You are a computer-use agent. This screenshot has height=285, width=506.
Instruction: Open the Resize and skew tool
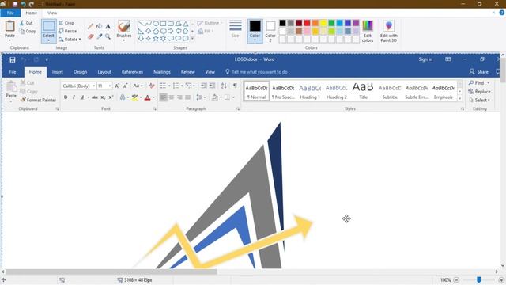click(68, 31)
